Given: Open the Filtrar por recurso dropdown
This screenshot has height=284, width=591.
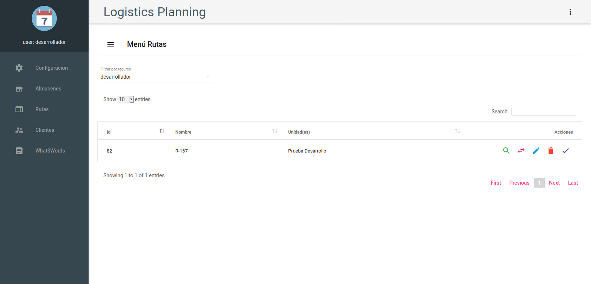Looking at the screenshot, I should point(157,77).
